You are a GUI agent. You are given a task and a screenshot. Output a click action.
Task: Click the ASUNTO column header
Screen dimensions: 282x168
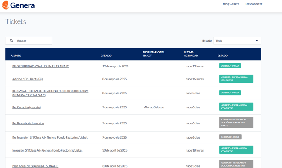click(x=16, y=56)
